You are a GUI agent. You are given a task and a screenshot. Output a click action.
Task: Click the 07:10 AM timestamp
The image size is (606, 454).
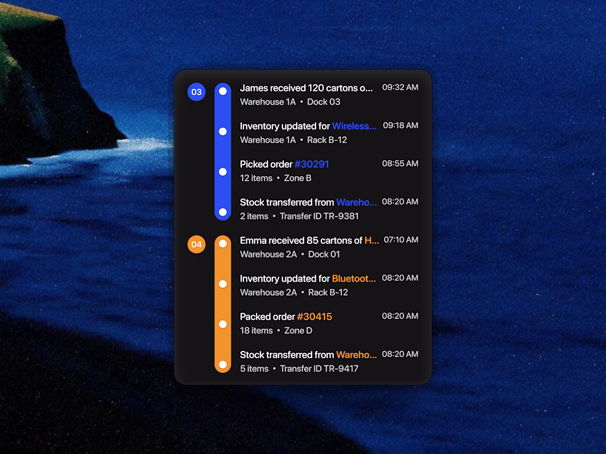(x=401, y=240)
